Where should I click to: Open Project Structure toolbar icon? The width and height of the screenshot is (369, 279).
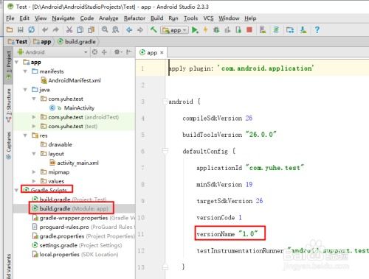tap(290, 30)
